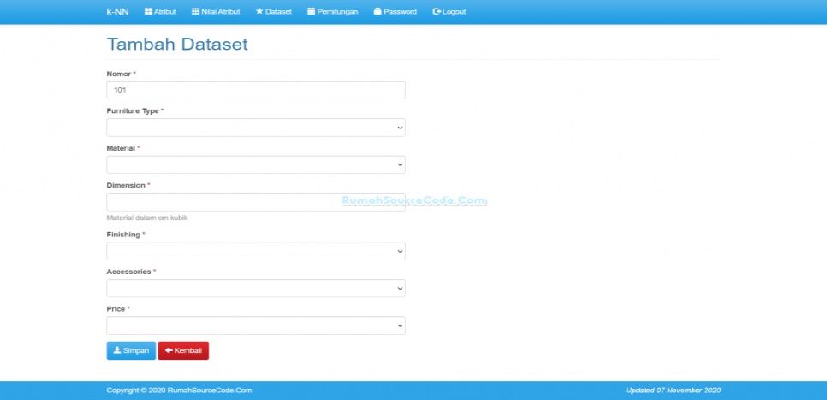Screen dimensions: 827x400
Task: Open the Furniture Type dropdown
Action: pyautogui.click(x=256, y=128)
